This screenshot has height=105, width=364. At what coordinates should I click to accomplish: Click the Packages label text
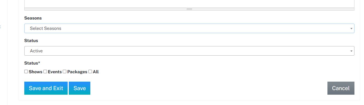coord(77,72)
